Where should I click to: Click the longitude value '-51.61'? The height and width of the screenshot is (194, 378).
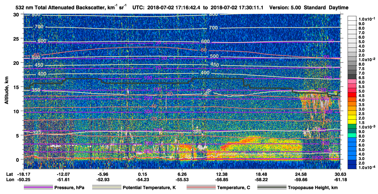pyautogui.click(x=63, y=179)
